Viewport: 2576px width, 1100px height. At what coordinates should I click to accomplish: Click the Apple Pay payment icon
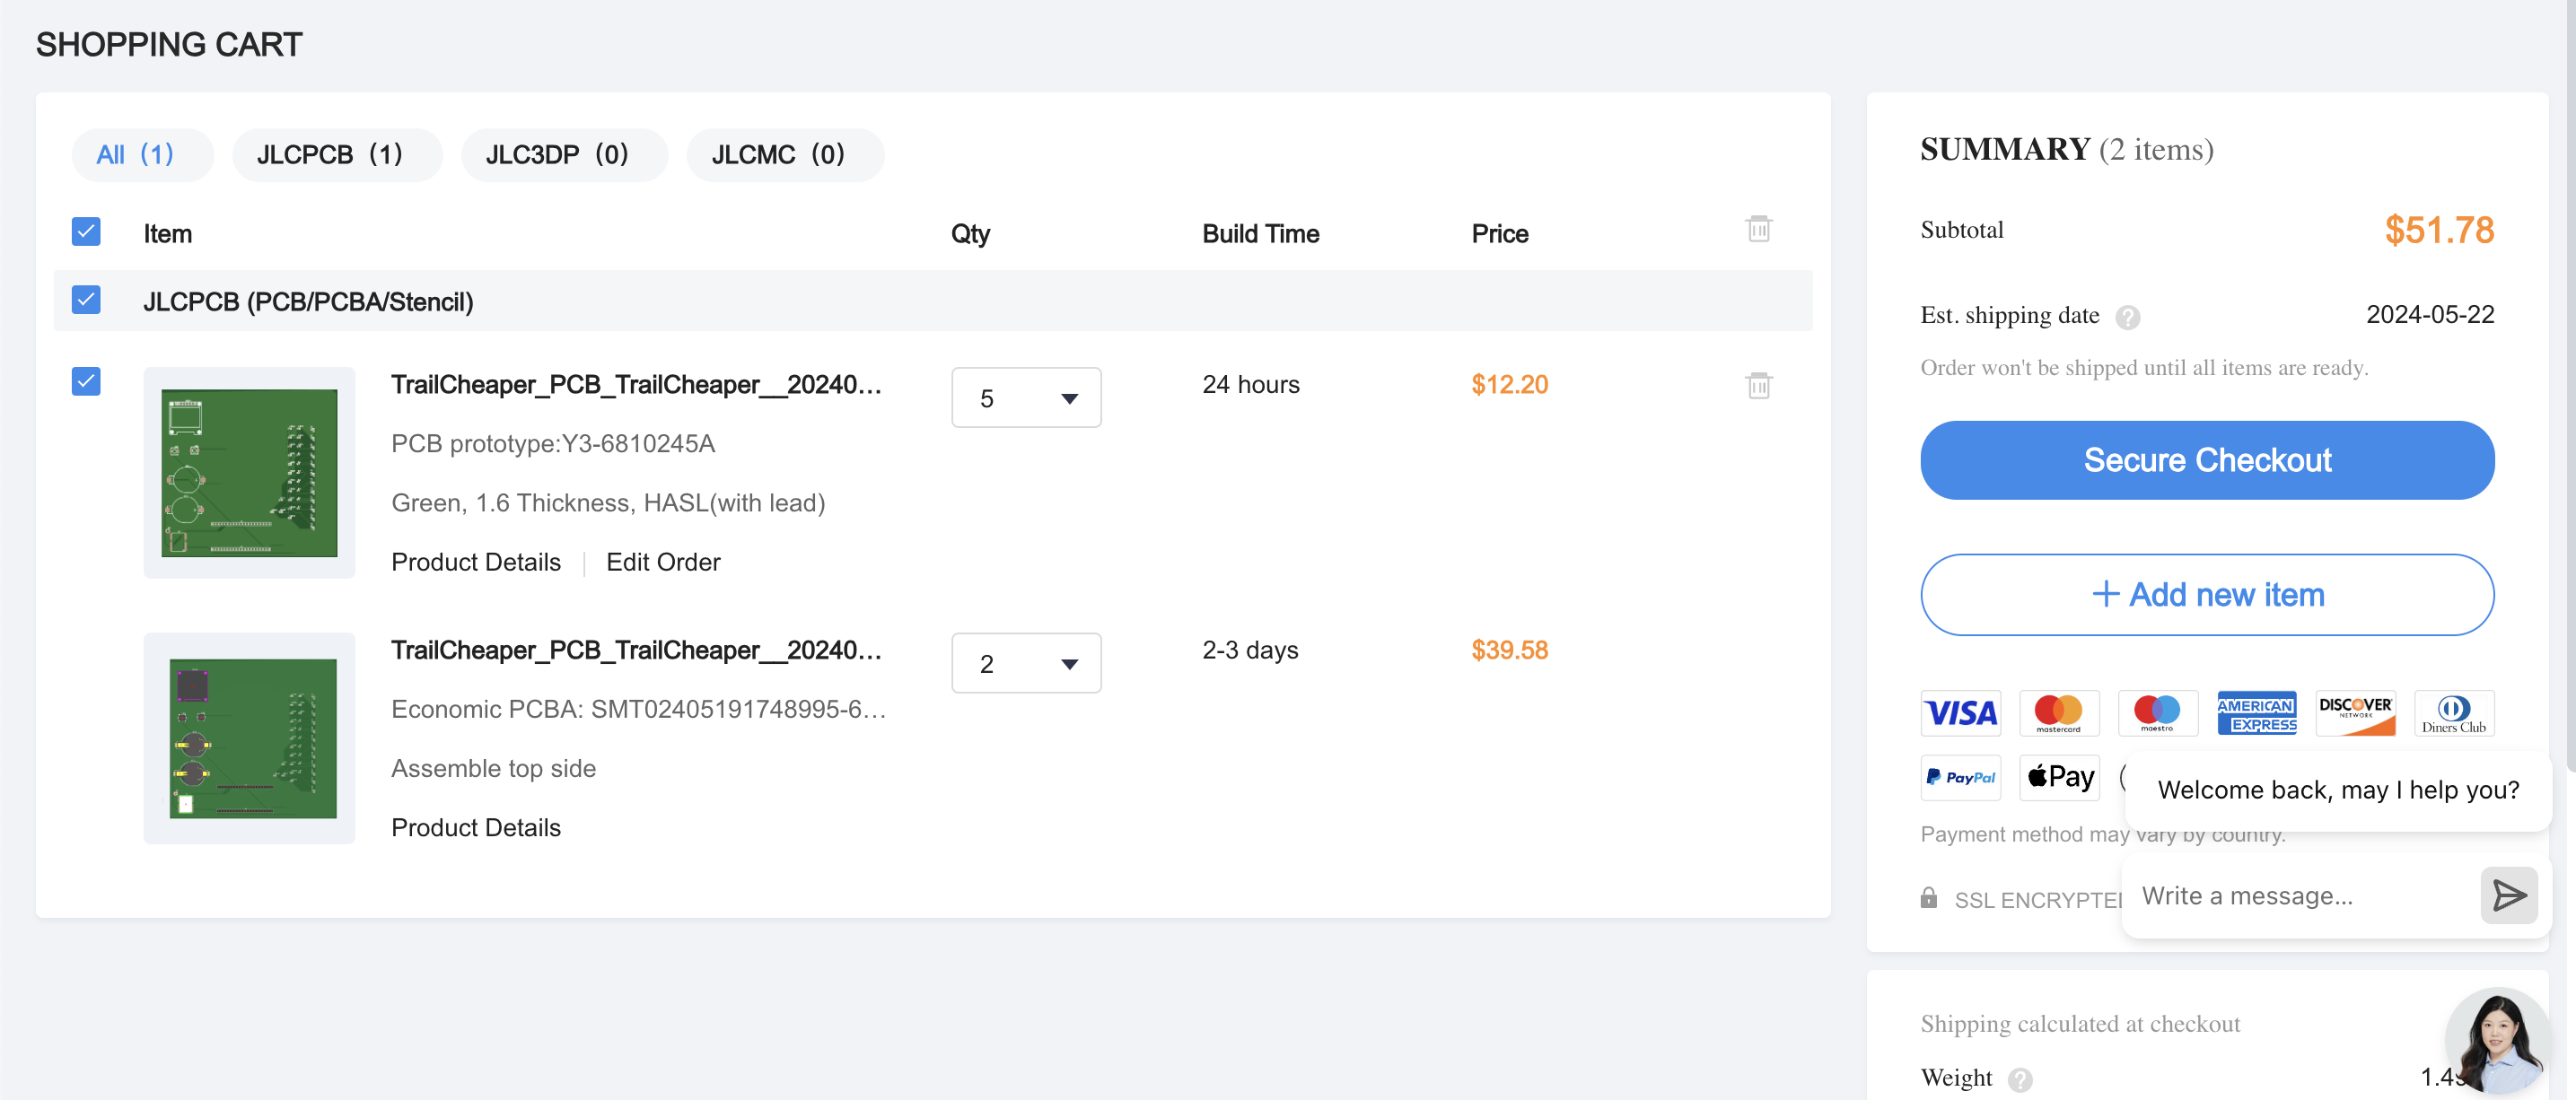2059,777
